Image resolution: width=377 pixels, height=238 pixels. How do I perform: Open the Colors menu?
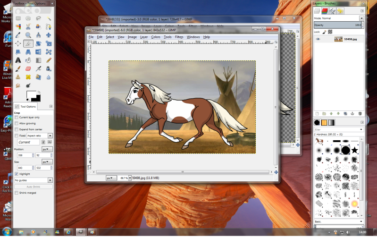(156, 37)
